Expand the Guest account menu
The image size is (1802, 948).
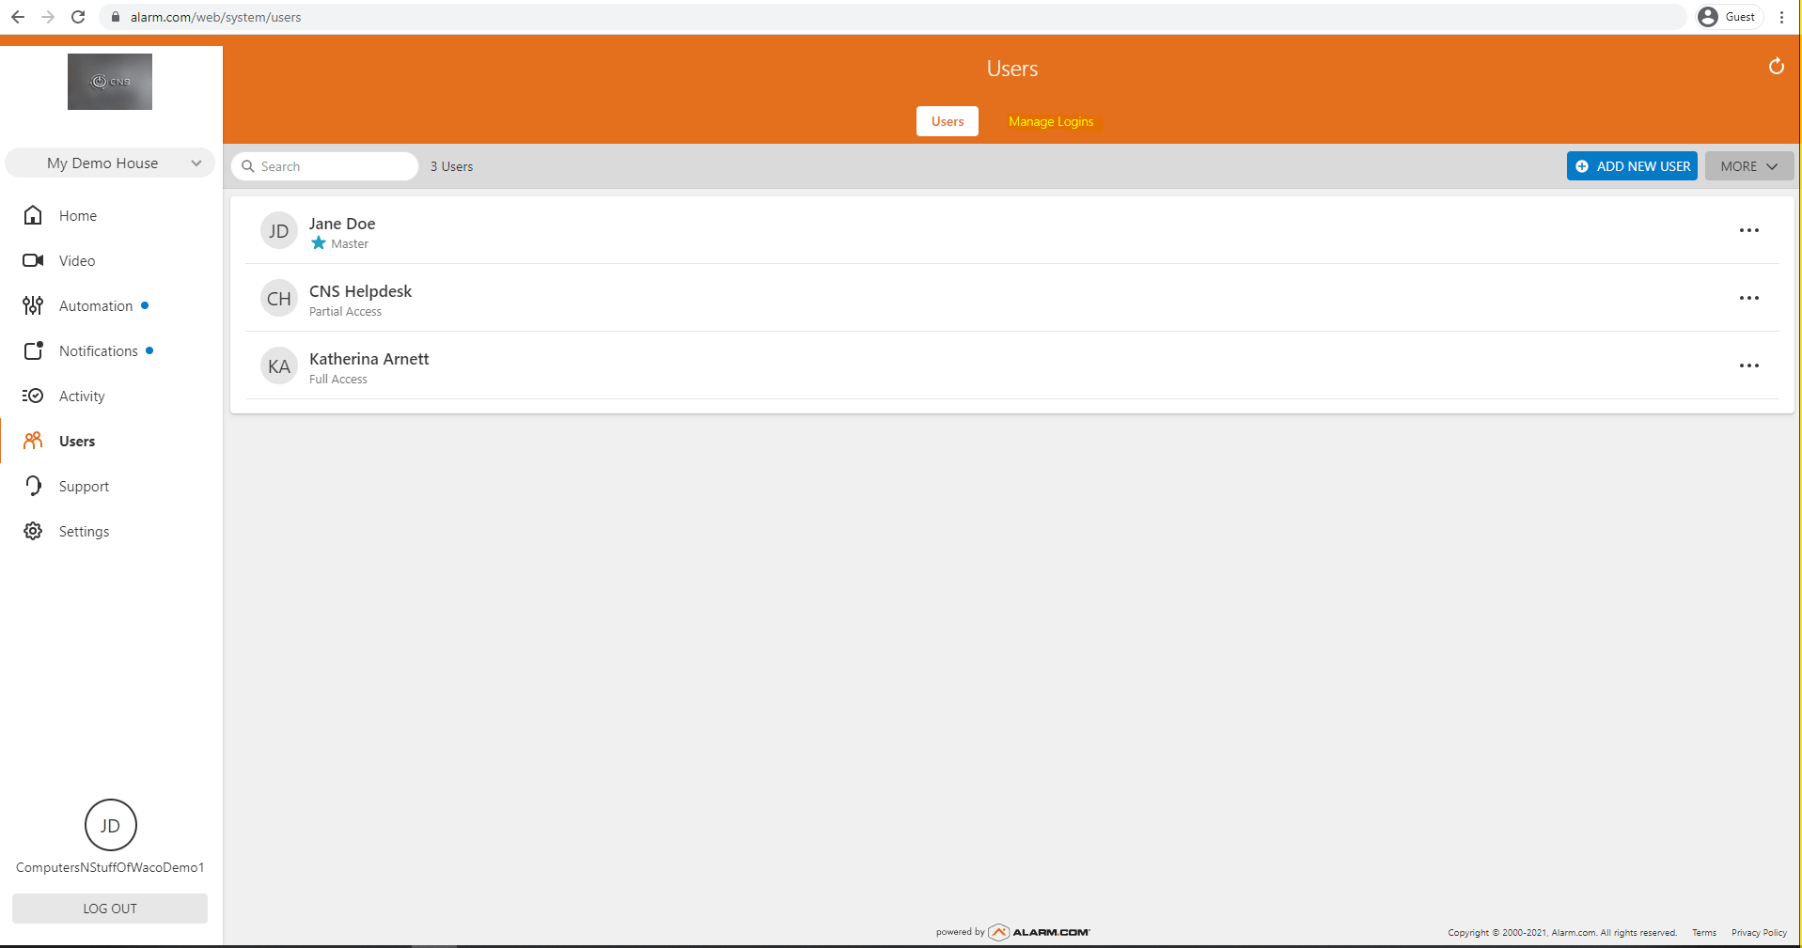click(1729, 16)
